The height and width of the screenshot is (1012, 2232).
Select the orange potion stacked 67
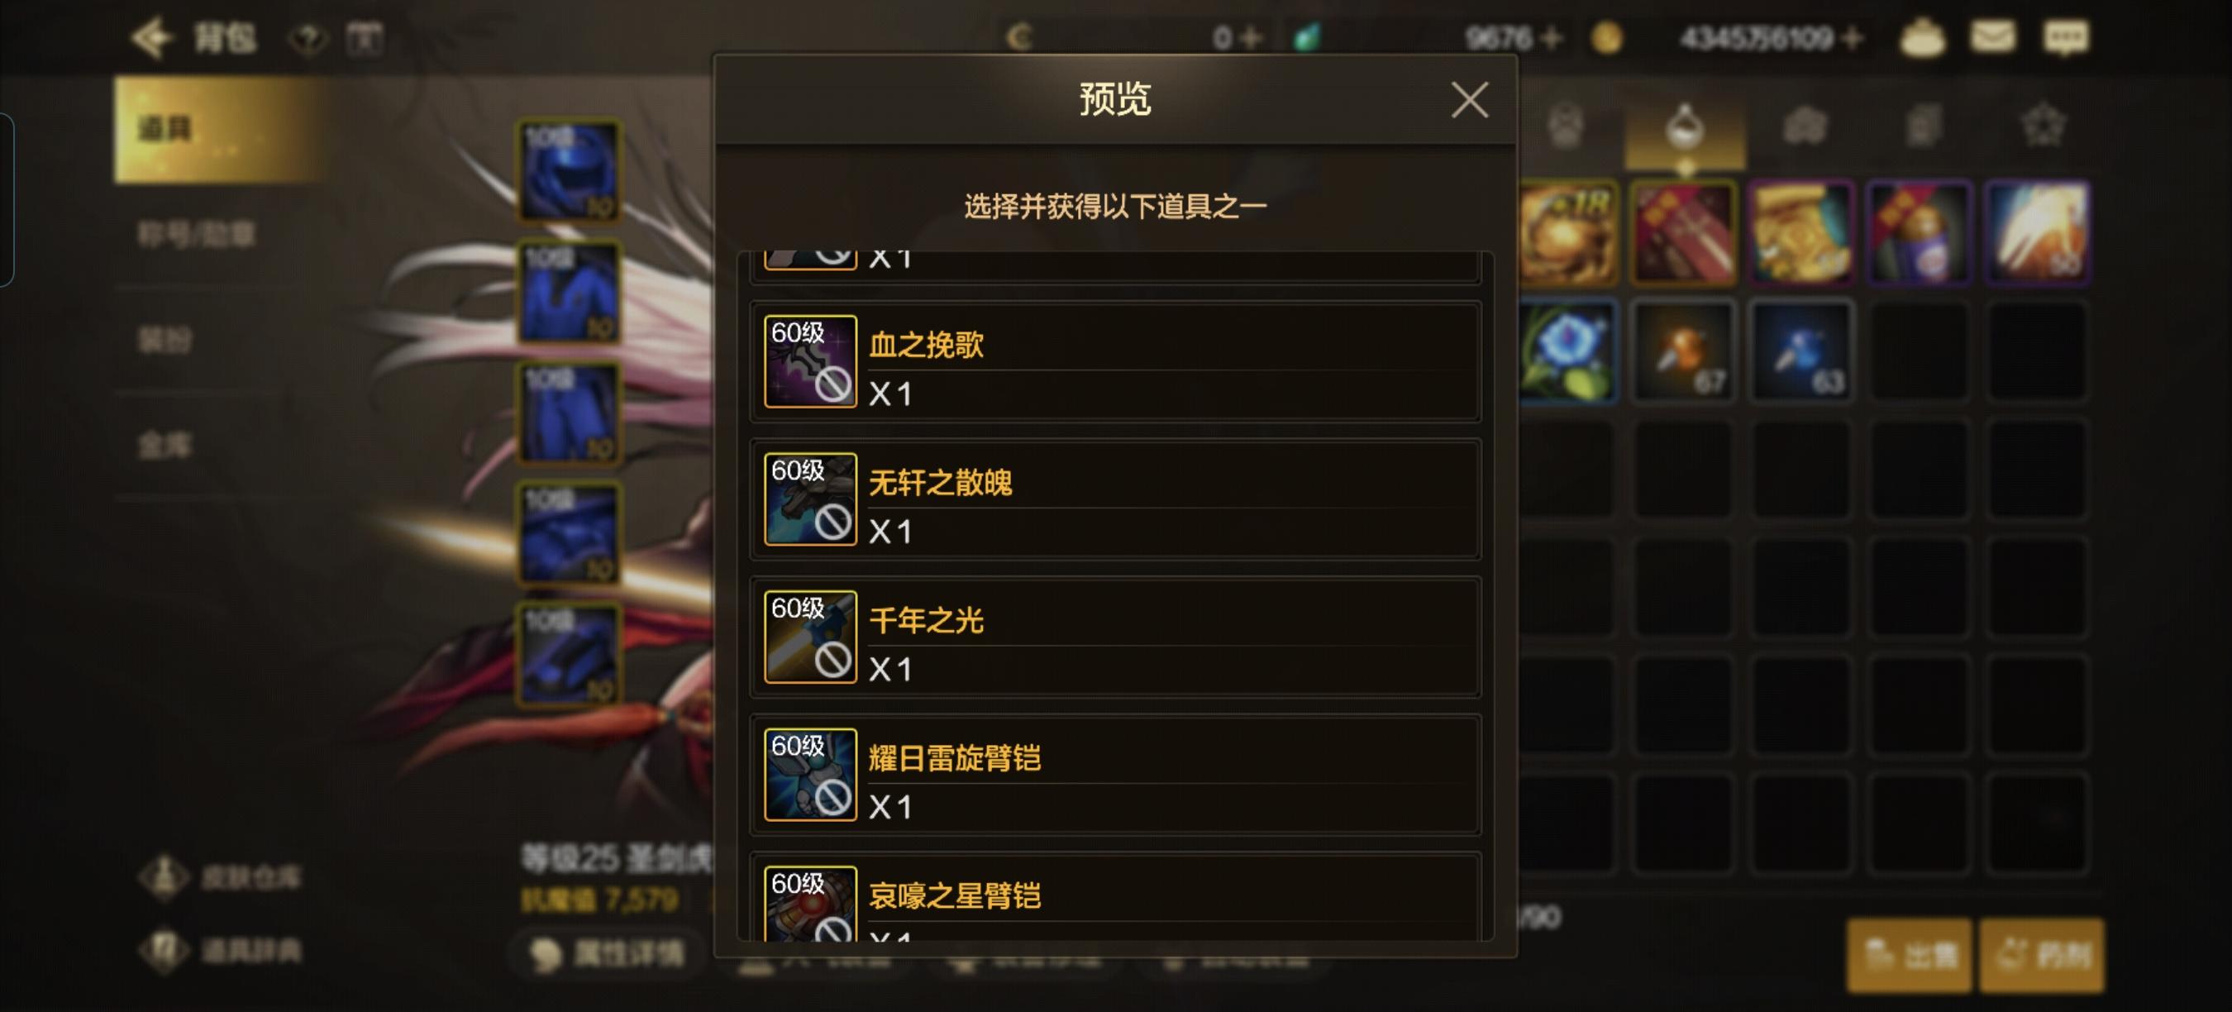point(1684,350)
